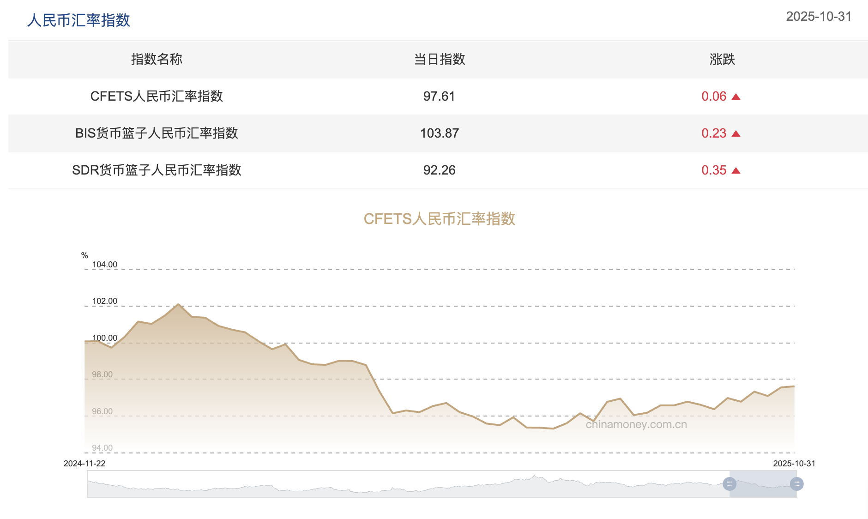The image size is (868, 519).
Task: Click the right handle of the range selector
Action: coord(796,484)
